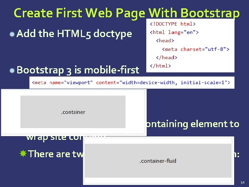Click the "ontaining element to" text fragment

tap(193, 124)
